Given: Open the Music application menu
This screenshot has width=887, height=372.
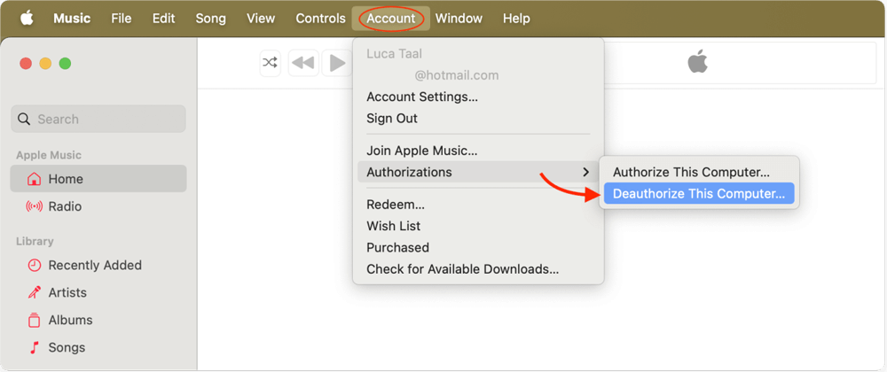Looking at the screenshot, I should click(x=72, y=18).
